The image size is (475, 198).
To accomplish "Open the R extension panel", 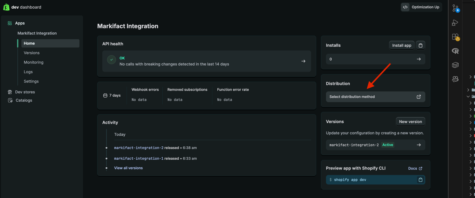I will pyautogui.click(x=455, y=51).
